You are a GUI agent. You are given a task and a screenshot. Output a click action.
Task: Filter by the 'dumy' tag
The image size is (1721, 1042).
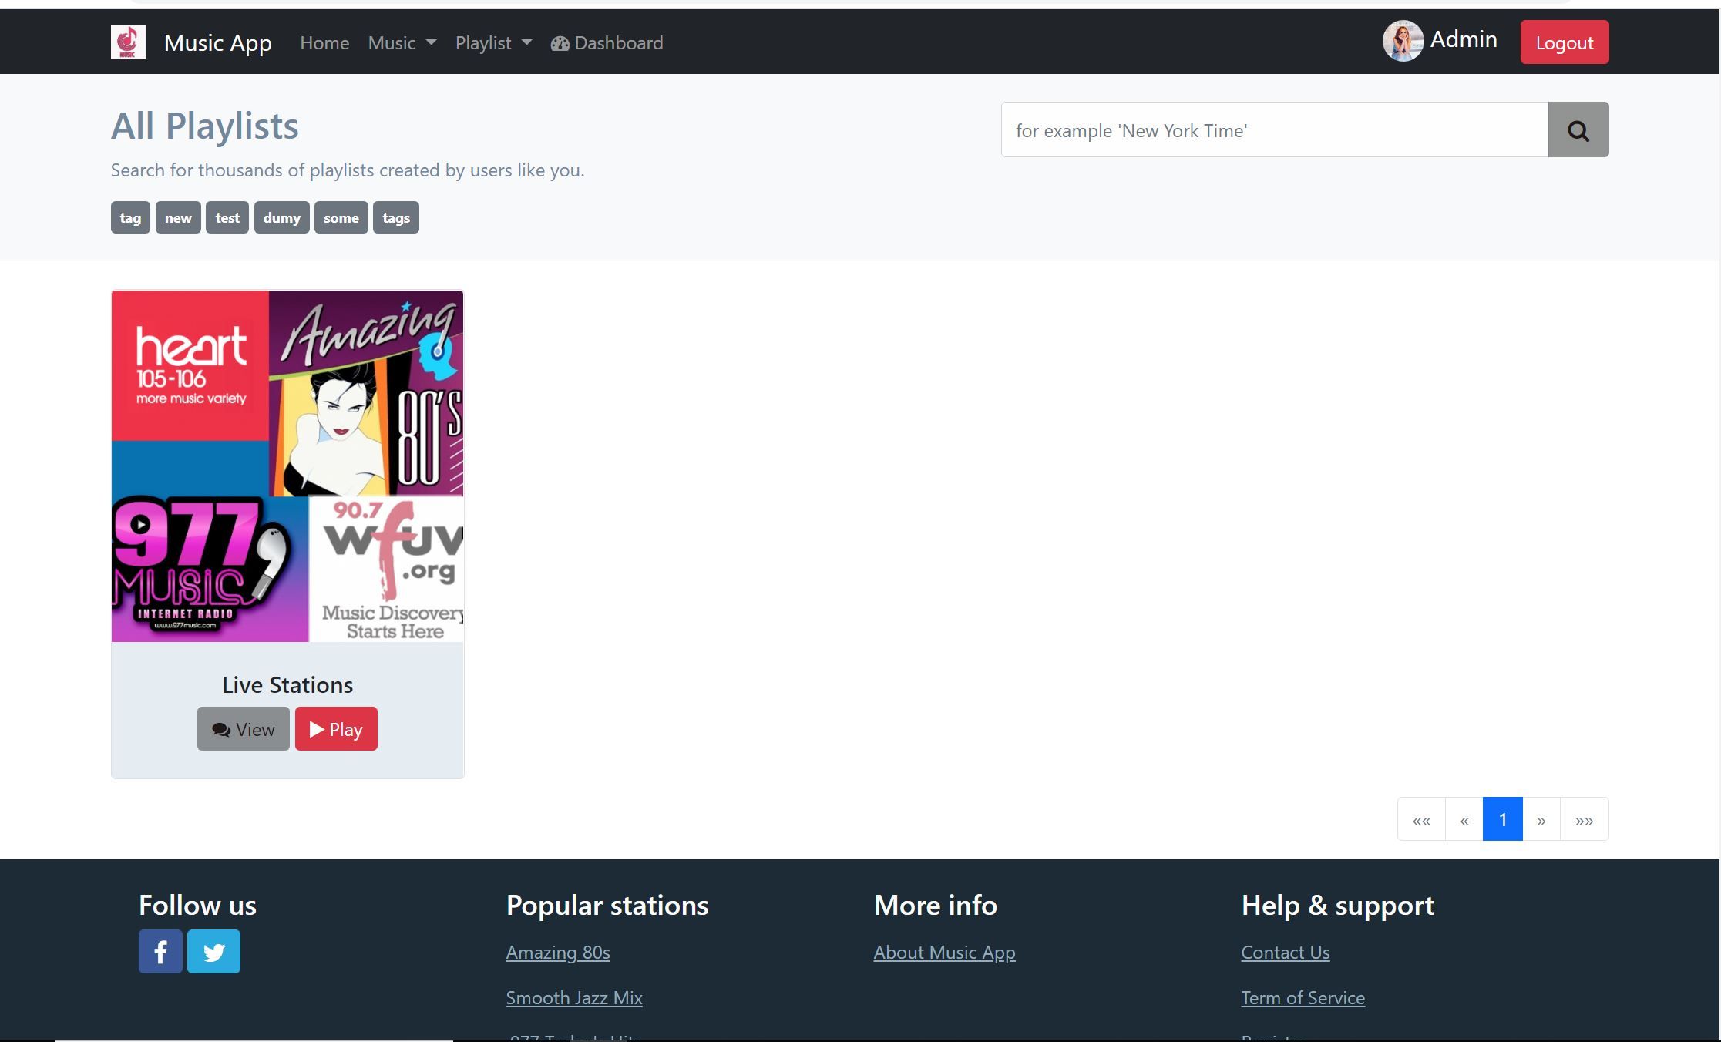point(281,218)
